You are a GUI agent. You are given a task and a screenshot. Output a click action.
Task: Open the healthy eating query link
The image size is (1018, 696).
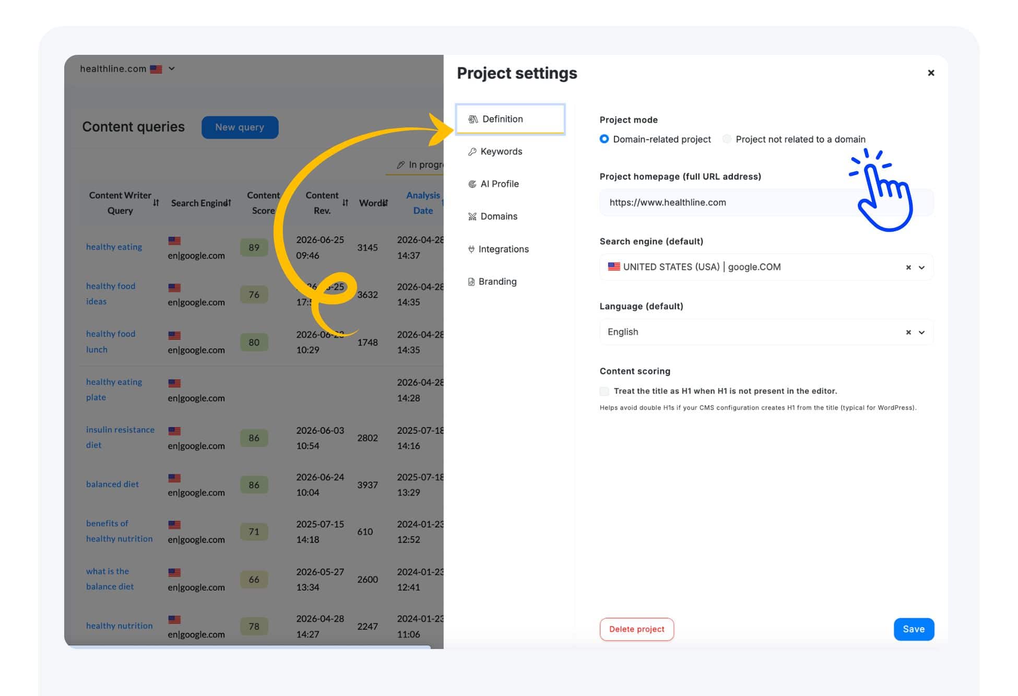click(114, 247)
